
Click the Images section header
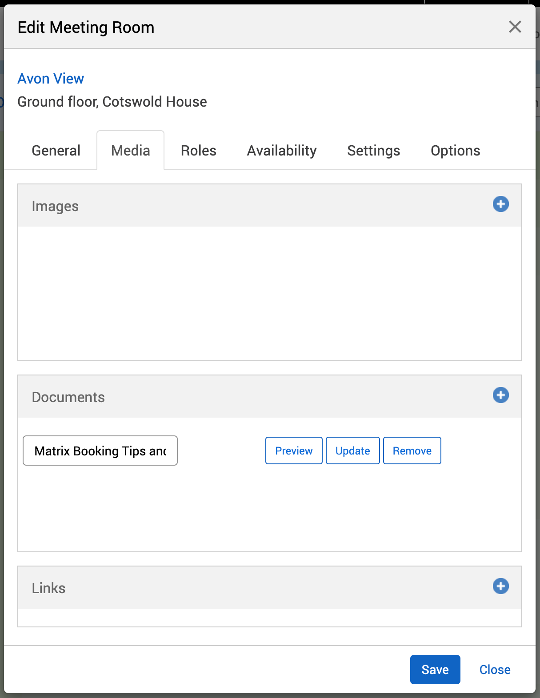tap(55, 206)
